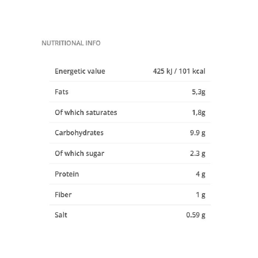Select the 4 g protein value
This screenshot has width=258, height=258.
201,174
